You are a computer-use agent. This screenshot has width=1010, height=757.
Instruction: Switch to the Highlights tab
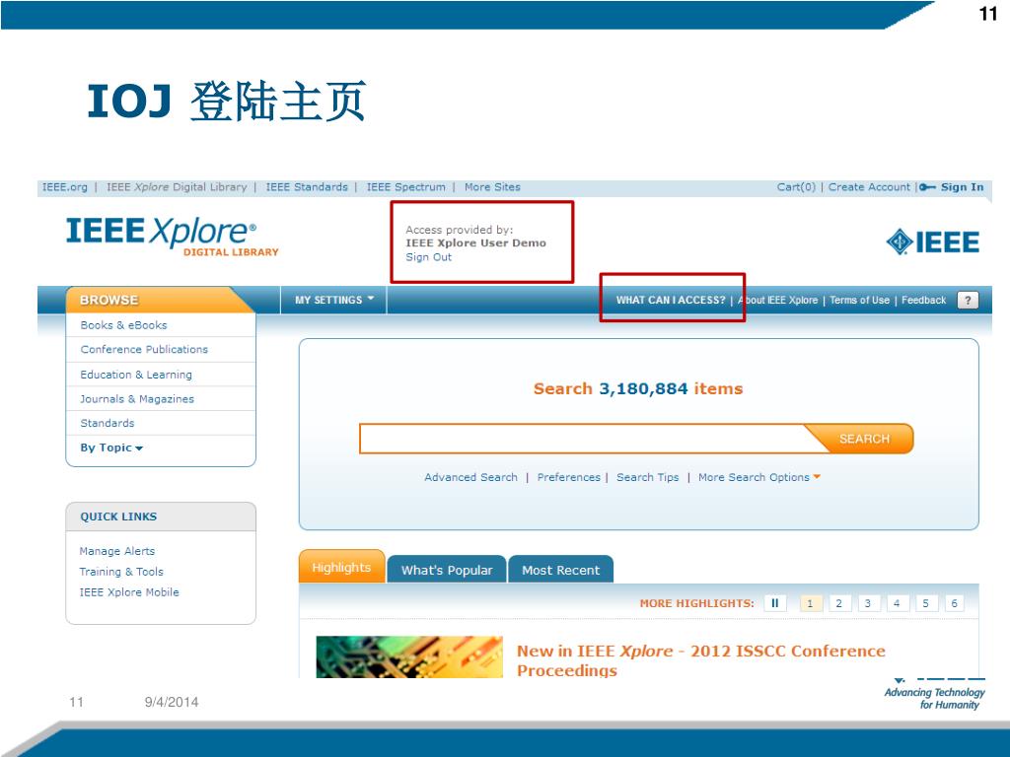341,567
